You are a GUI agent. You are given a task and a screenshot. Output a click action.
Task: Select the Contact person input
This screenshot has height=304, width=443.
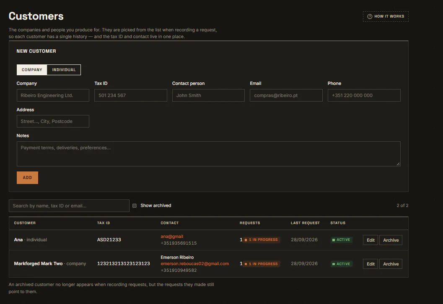[208, 95]
